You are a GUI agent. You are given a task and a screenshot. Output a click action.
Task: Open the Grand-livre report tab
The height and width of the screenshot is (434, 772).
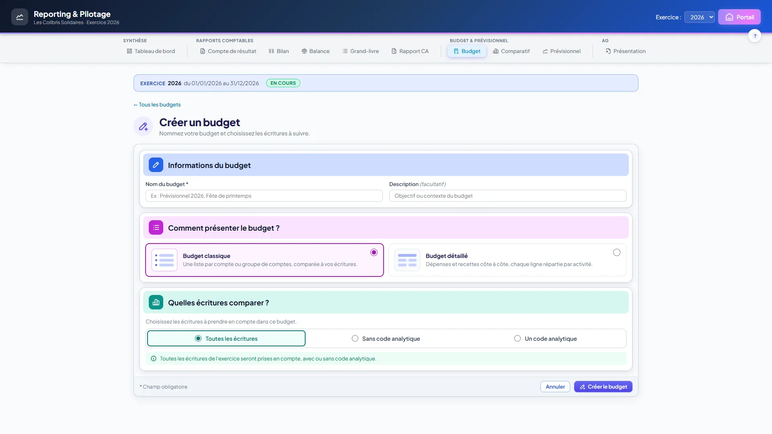[x=361, y=51]
